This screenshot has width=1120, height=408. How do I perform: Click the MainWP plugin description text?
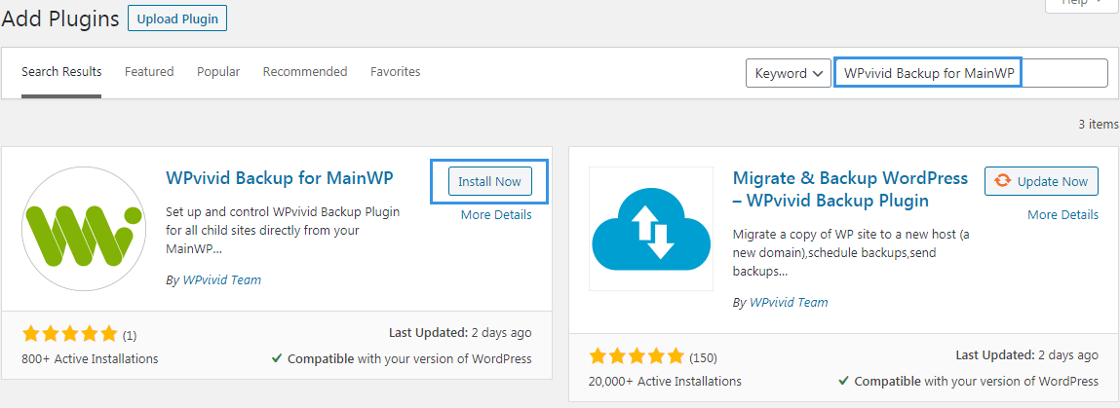[x=283, y=231]
